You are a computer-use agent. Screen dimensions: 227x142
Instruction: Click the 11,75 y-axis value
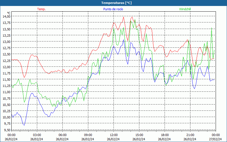[x=7, y=73]
